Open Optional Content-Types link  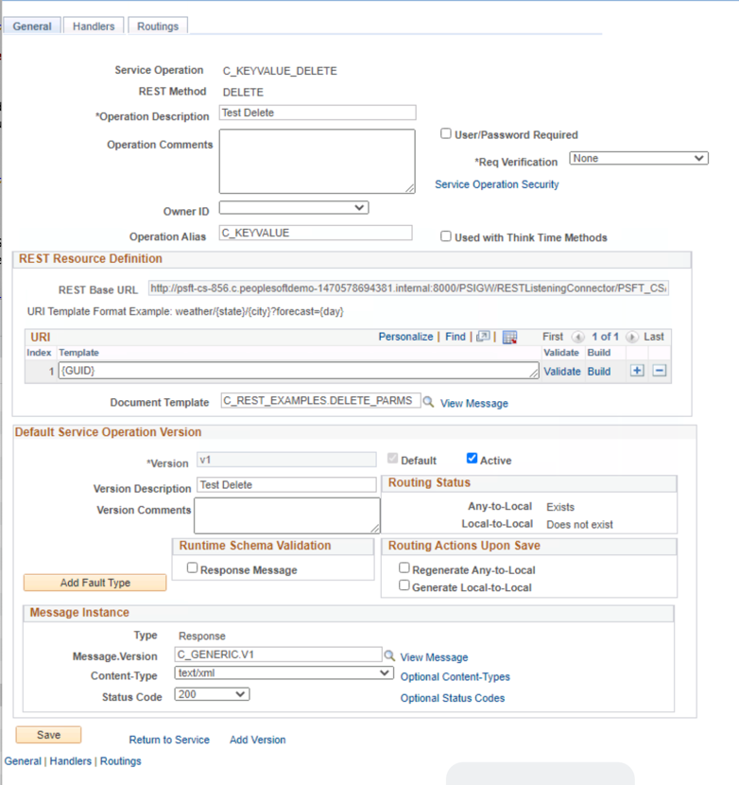click(455, 676)
